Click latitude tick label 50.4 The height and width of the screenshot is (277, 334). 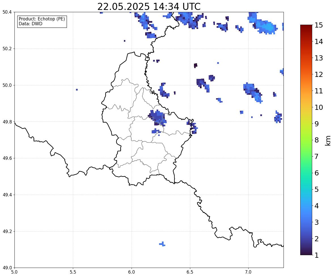[x=7, y=12]
